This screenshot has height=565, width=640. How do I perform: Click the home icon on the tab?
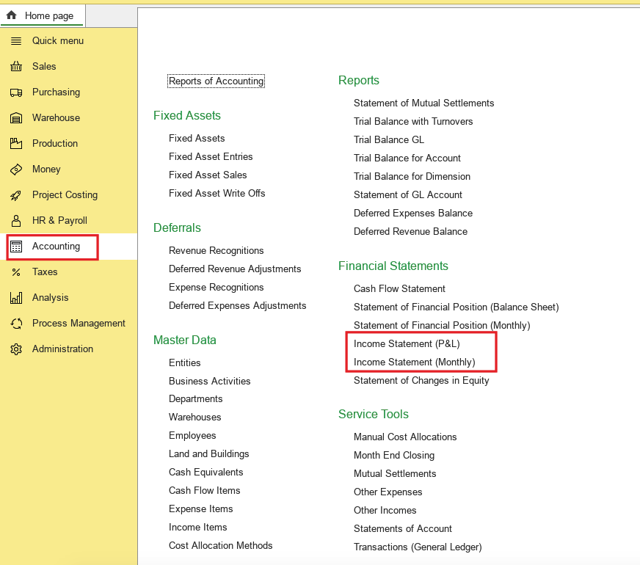pyautogui.click(x=10, y=15)
